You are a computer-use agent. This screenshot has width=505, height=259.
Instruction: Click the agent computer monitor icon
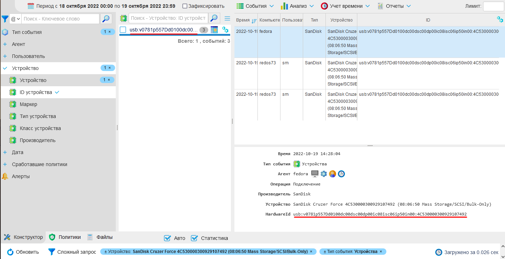coord(314,174)
